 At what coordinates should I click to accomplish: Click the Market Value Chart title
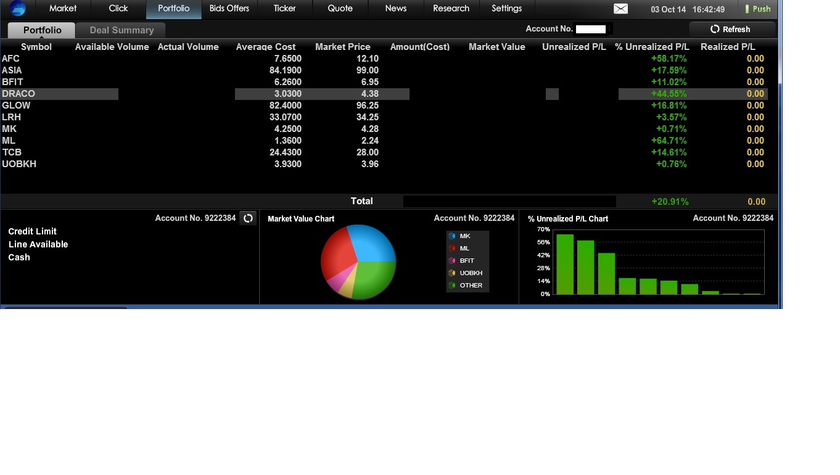pos(301,219)
